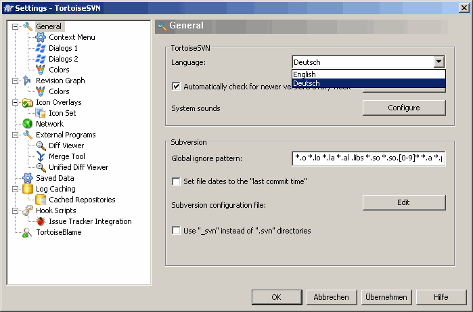Click the Abbrechen button
This screenshot has height=312, width=473.
332,297
